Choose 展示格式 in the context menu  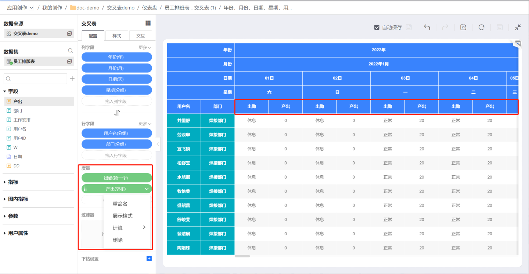click(122, 216)
